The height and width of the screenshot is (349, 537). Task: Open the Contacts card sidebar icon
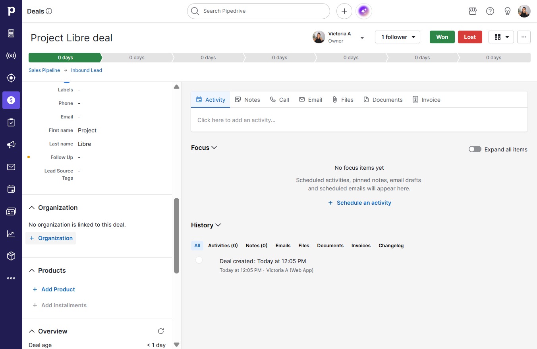click(11, 211)
